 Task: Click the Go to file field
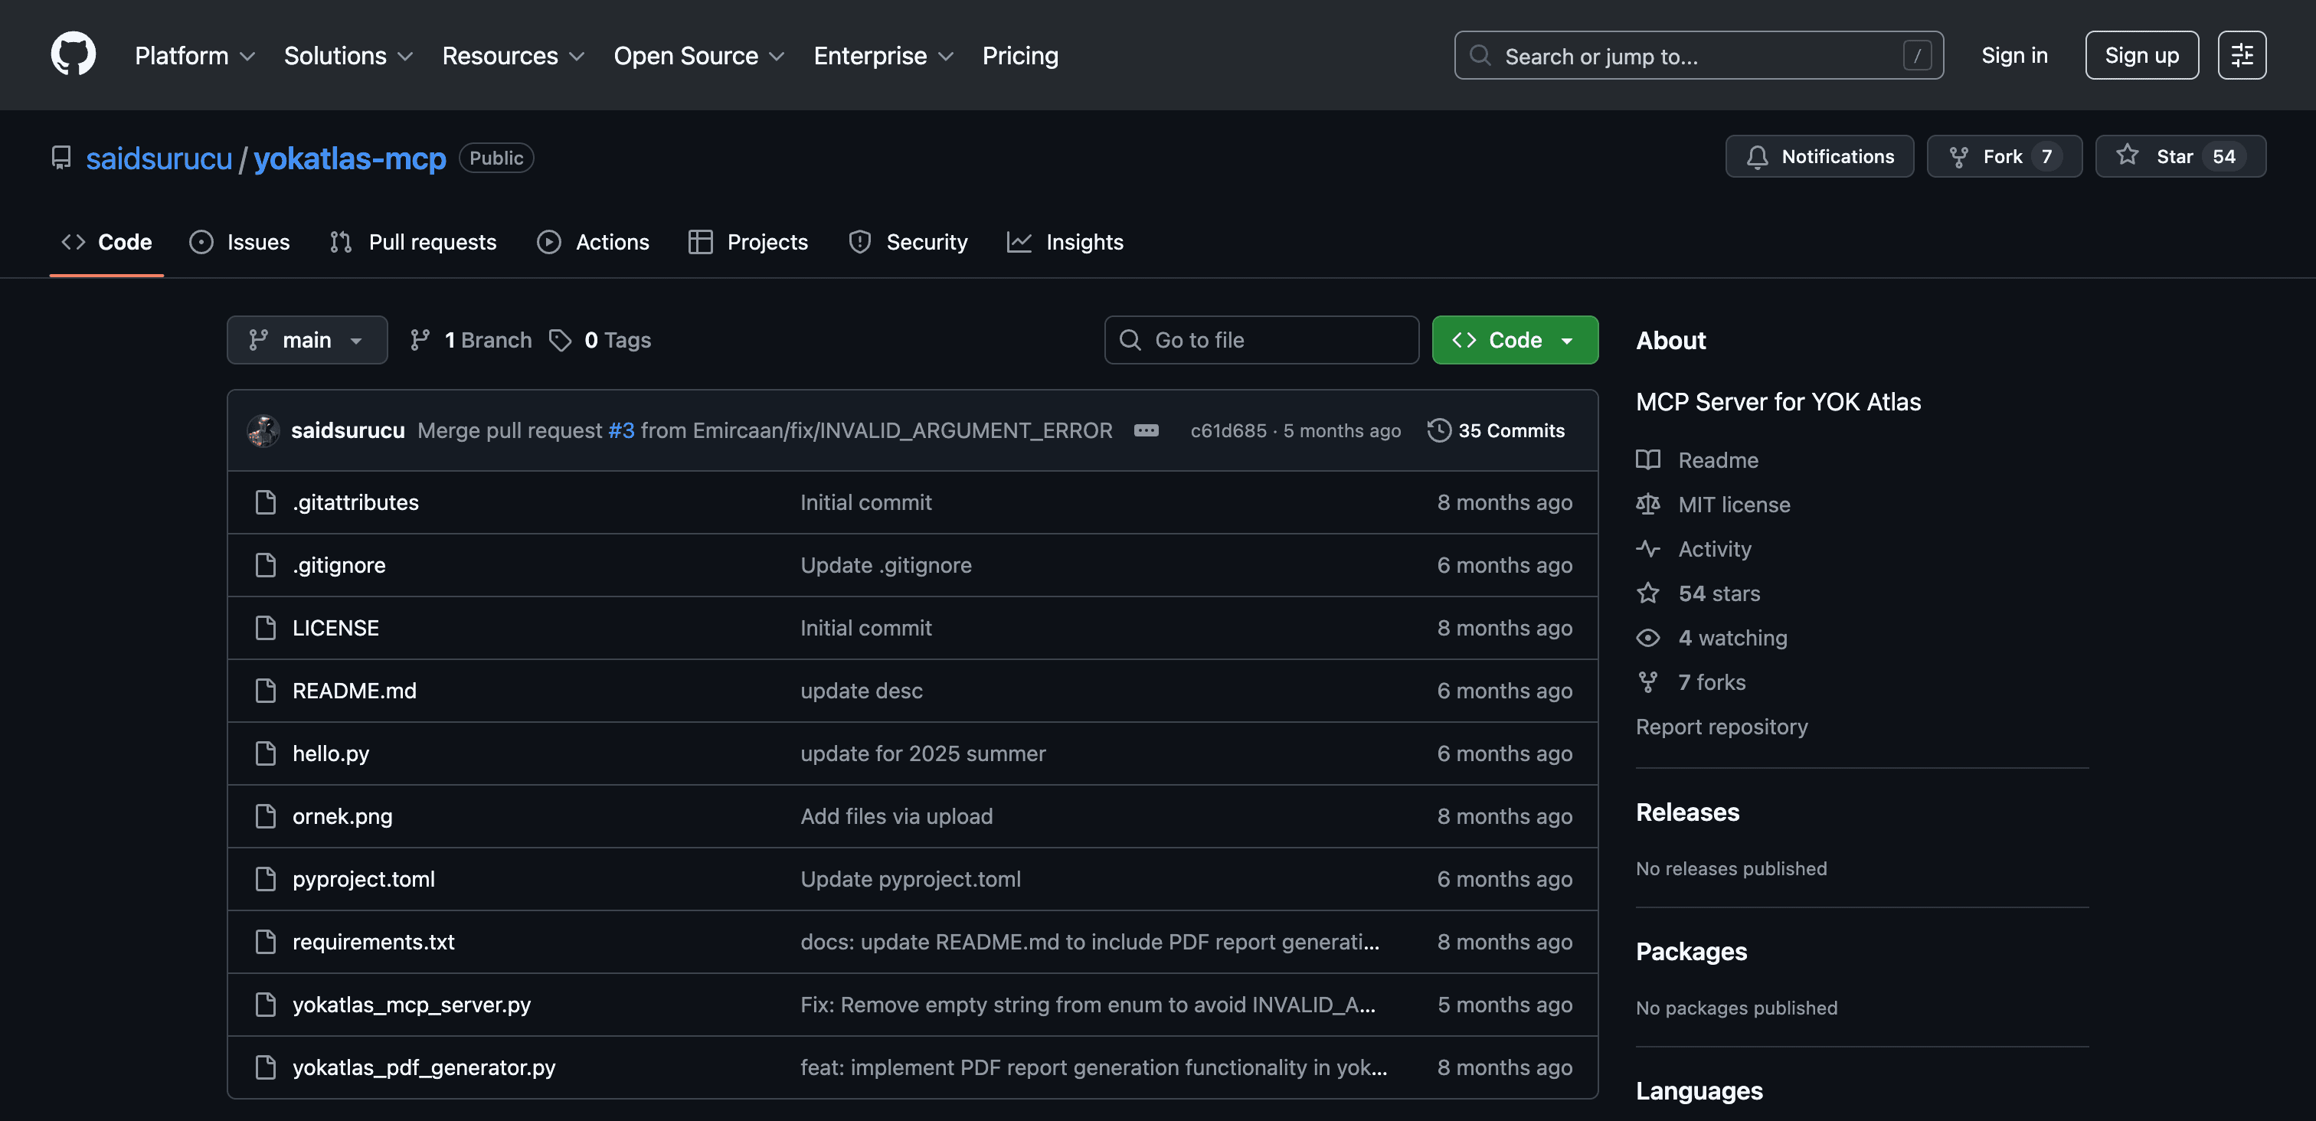[x=1261, y=340]
